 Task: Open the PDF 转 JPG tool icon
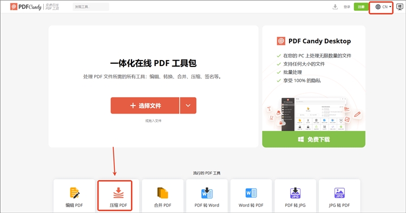point(295,193)
